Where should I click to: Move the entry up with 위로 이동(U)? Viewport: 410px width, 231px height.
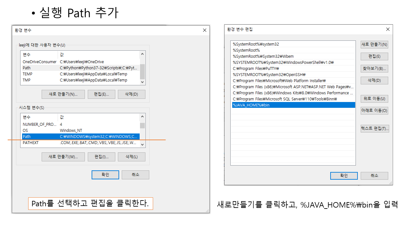coord(374,98)
